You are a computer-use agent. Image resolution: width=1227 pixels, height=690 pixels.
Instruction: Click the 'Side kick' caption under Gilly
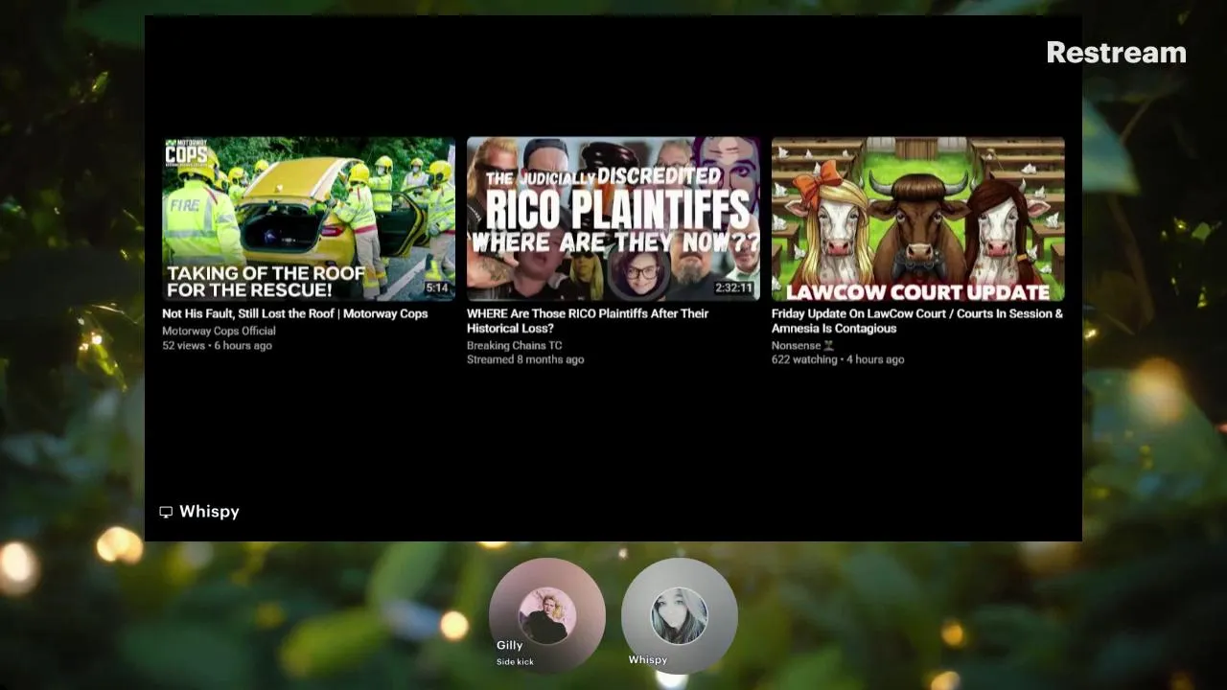pos(515,662)
